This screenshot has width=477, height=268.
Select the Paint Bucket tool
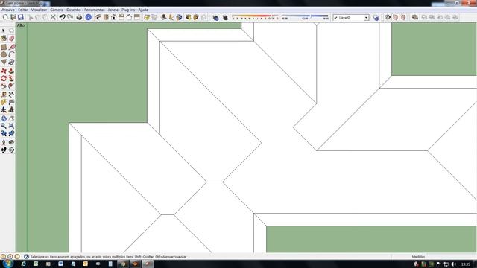click(x=4, y=39)
